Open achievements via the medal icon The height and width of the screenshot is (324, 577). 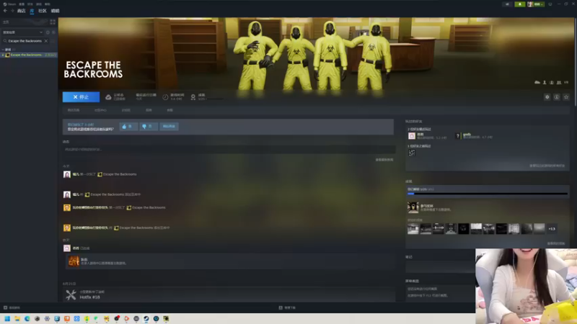(x=193, y=97)
